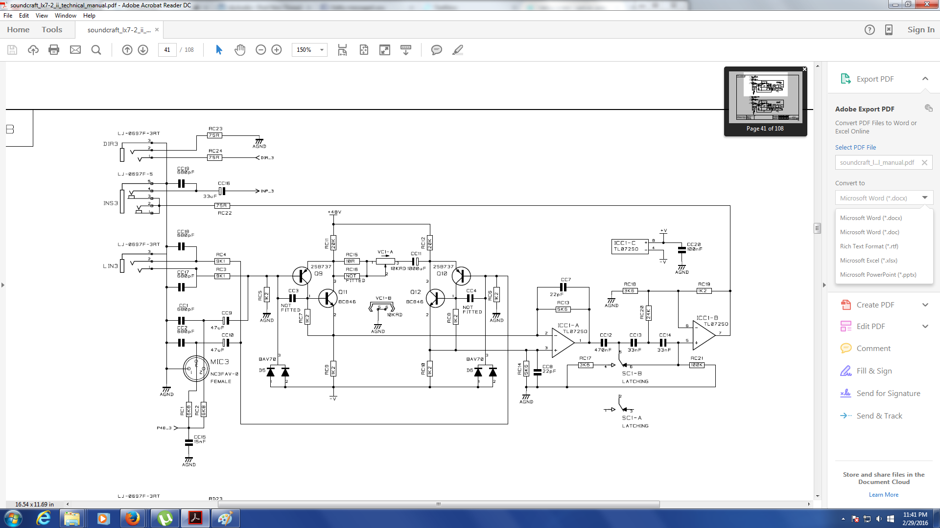Open the File menu
The width and height of the screenshot is (940, 528).
click(8, 16)
